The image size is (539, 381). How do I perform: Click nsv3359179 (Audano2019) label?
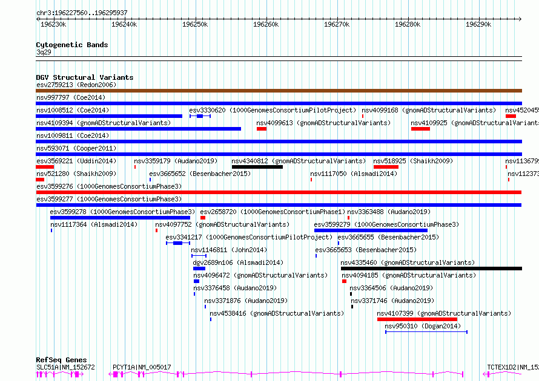(176, 161)
